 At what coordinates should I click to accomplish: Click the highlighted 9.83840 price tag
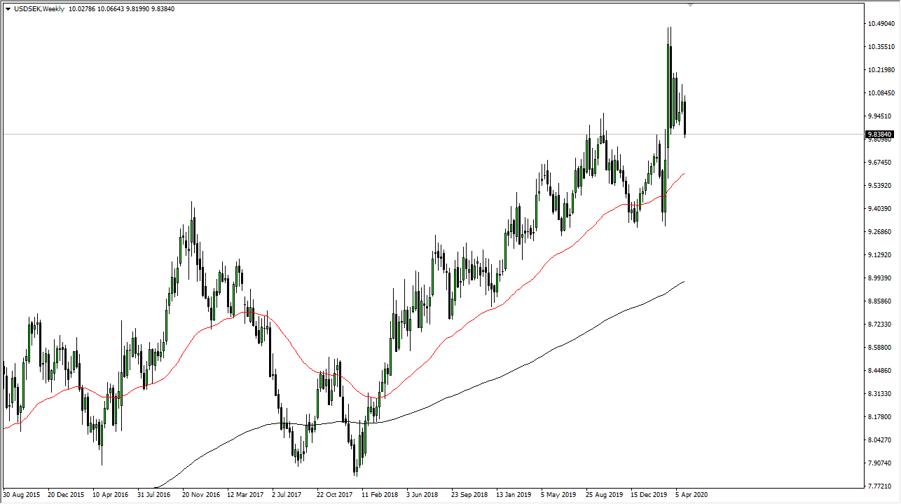coord(881,134)
